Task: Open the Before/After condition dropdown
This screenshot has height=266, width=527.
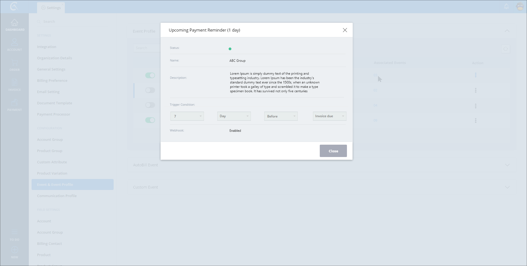Action: click(281, 116)
